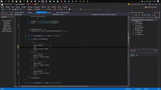The height and width of the screenshot is (90, 161).
Task: Switch to the Player.cs tab
Action: pos(49,12)
